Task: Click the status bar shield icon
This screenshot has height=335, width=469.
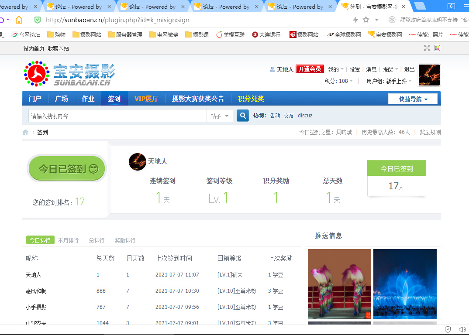Action: 448,329
